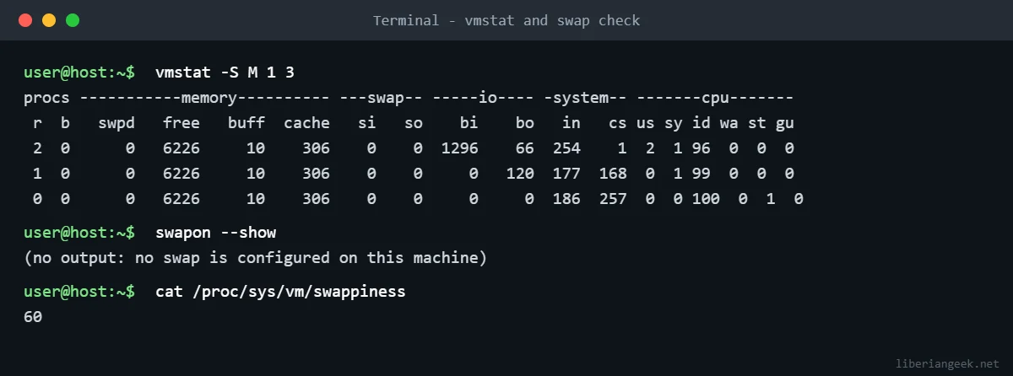
Task: Click the bo value 66
Action: click(525, 148)
